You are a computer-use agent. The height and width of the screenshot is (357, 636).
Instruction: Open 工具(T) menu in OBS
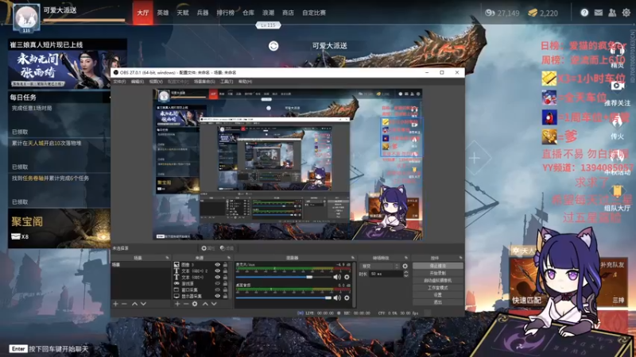pyautogui.click(x=227, y=82)
